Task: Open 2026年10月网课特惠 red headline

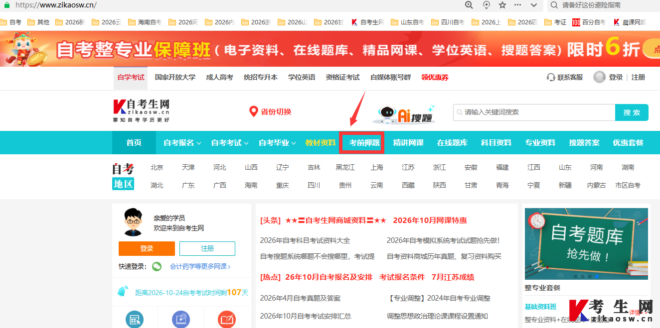Action: coord(430,220)
